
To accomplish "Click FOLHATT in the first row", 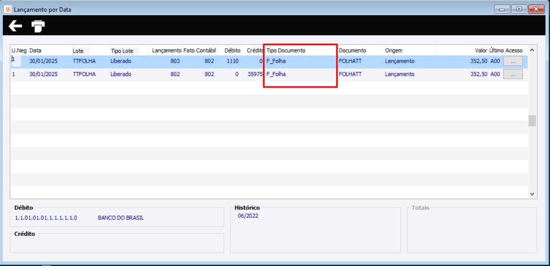I will tap(350, 61).
